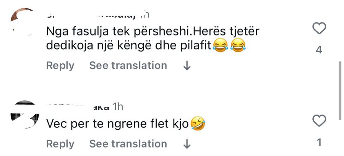Click down arrow under the pilafit comment
This screenshot has width=344, height=156.
click(x=187, y=66)
